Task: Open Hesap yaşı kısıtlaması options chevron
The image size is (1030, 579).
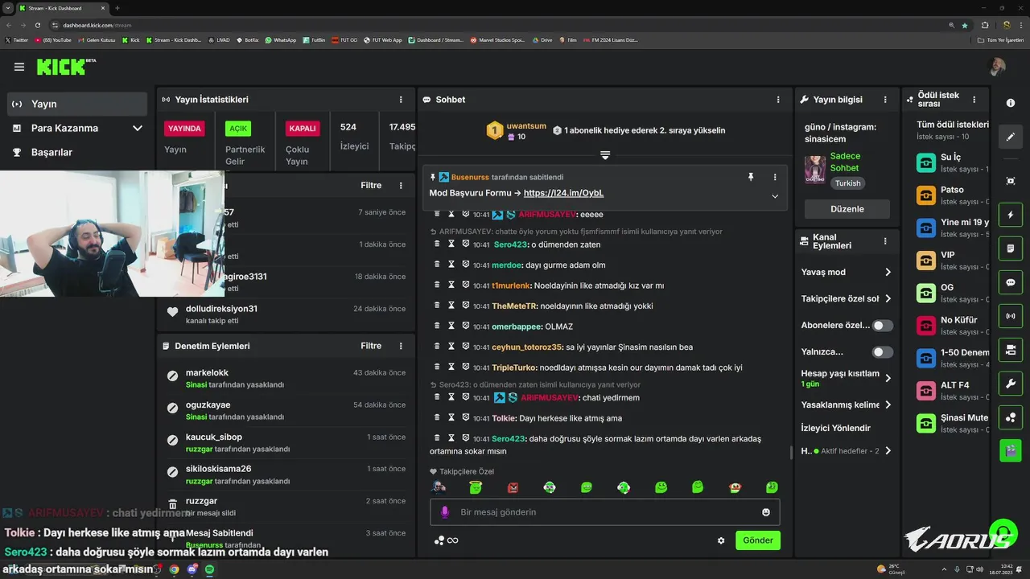Action: coord(888,378)
